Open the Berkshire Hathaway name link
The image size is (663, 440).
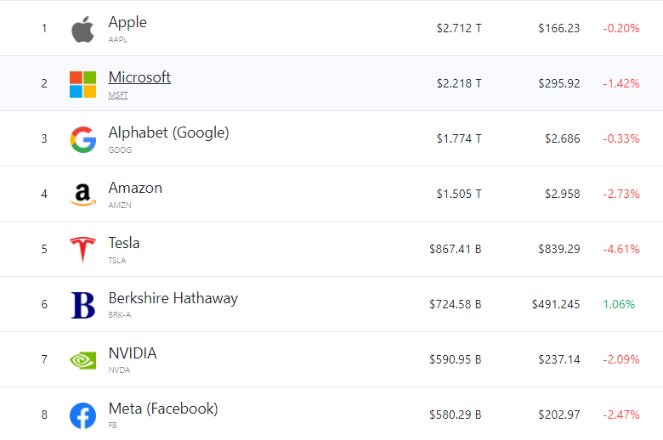pos(173,298)
